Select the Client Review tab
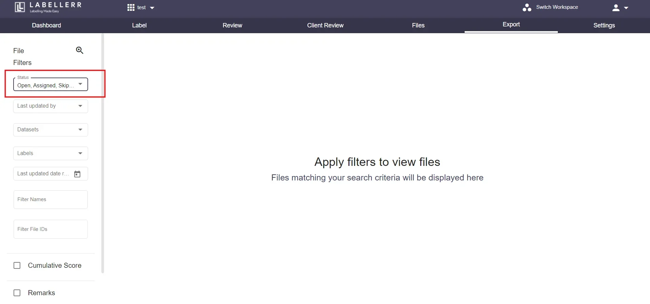 (x=325, y=25)
